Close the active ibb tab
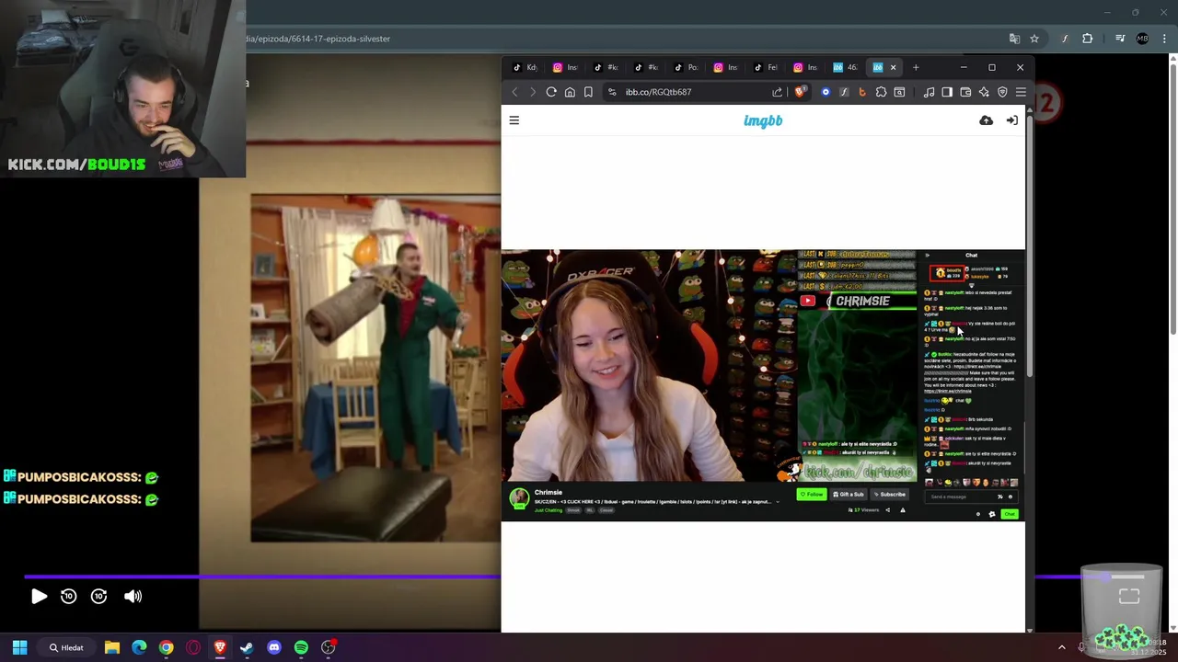Image resolution: width=1178 pixels, height=662 pixels. [x=893, y=67]
